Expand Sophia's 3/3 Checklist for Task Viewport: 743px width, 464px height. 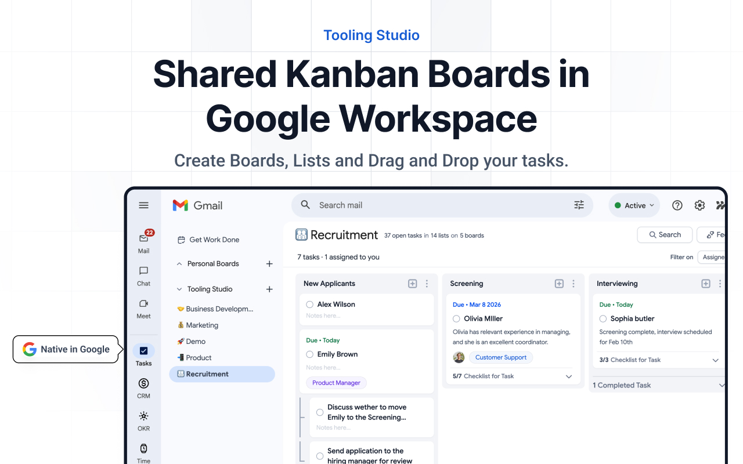pyautogui.click(x=716, y=360)
